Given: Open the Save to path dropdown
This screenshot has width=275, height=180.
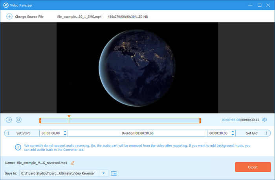Looking at the screenshot, I should click(x=104, y=173).
